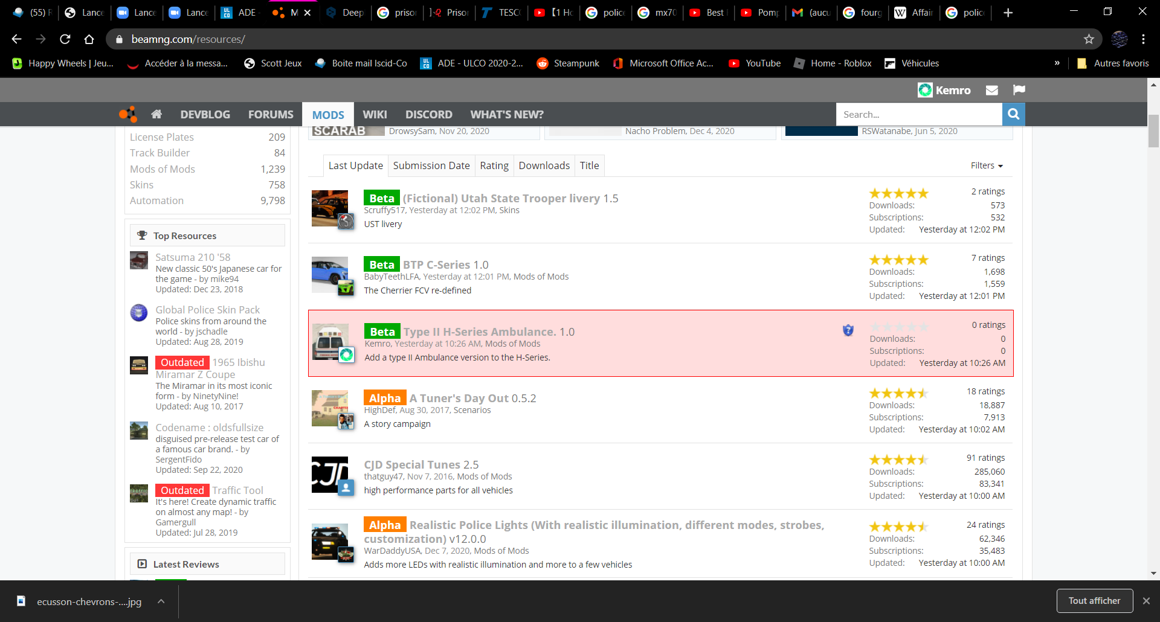The height and width of the screenshot is (622, 1160).
Task: Rate BTP C-Series with the star rating
Action: pos(898,260)
